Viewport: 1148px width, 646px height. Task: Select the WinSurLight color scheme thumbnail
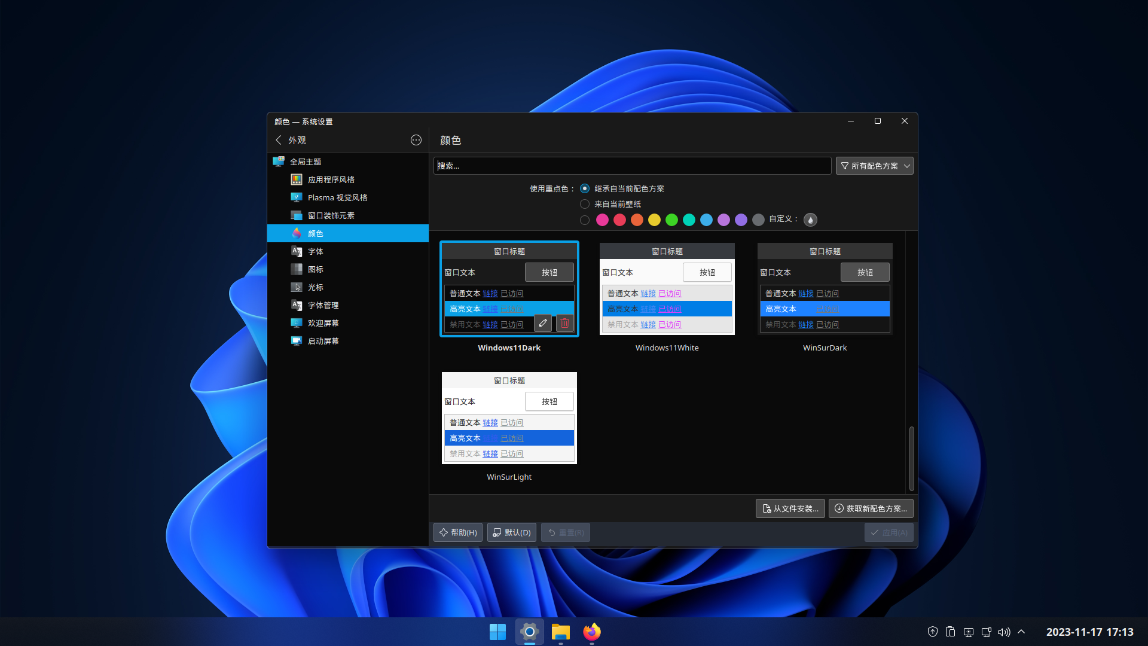tap(509, 418)
